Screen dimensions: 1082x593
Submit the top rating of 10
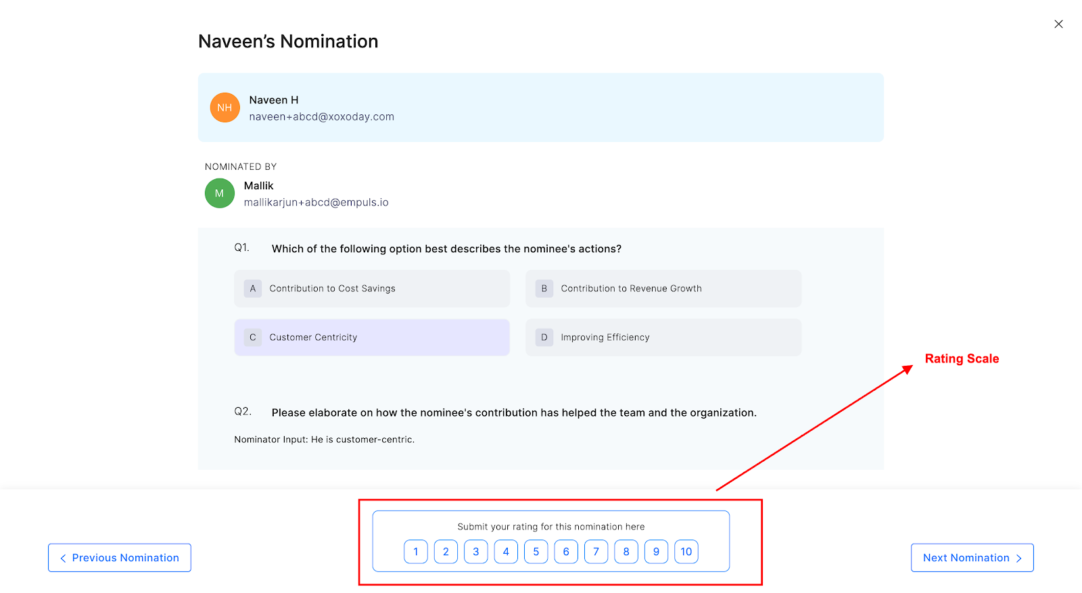tap(686, 552)
